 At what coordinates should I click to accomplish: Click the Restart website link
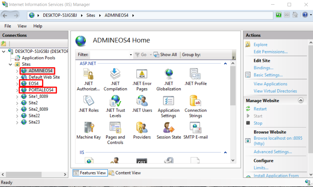260,109
